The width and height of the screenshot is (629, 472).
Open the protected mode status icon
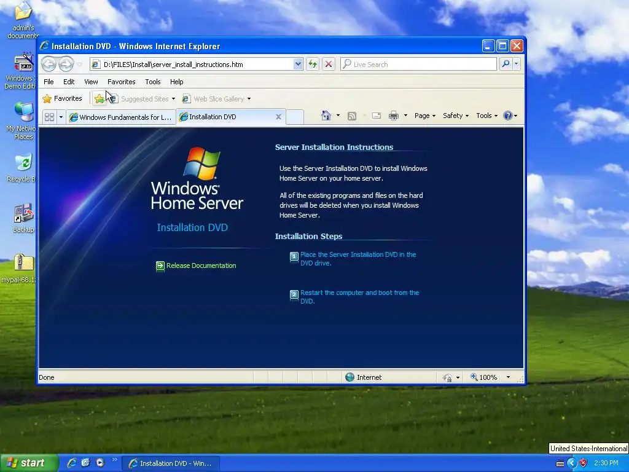[x=447, y=377]
